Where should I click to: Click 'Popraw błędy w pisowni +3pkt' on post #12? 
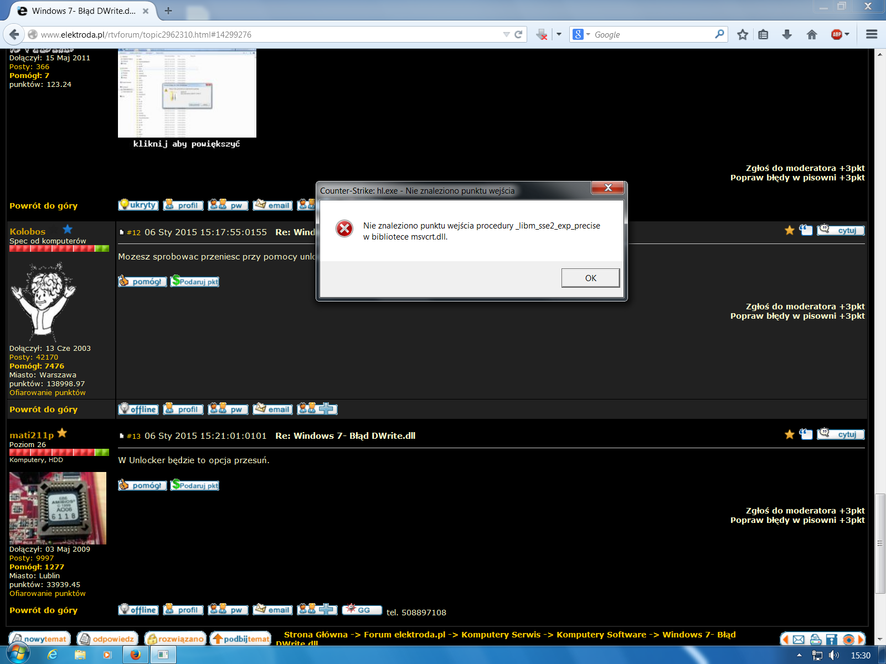point(797,316)
